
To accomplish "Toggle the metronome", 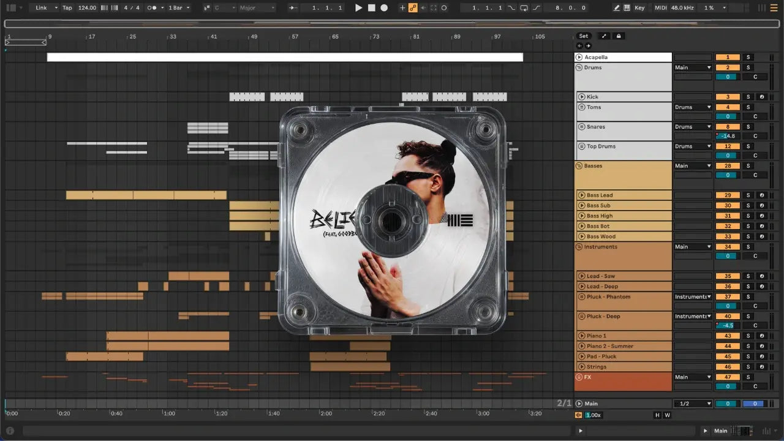I will tap(153, 8).
